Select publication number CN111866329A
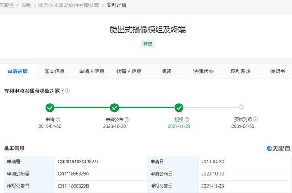 pyautogui.click(x=73, y=174)
